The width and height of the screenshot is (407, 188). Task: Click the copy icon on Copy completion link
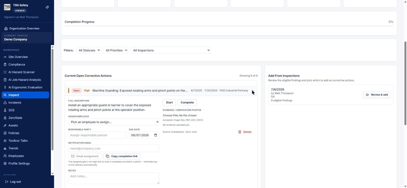[107, 156]
